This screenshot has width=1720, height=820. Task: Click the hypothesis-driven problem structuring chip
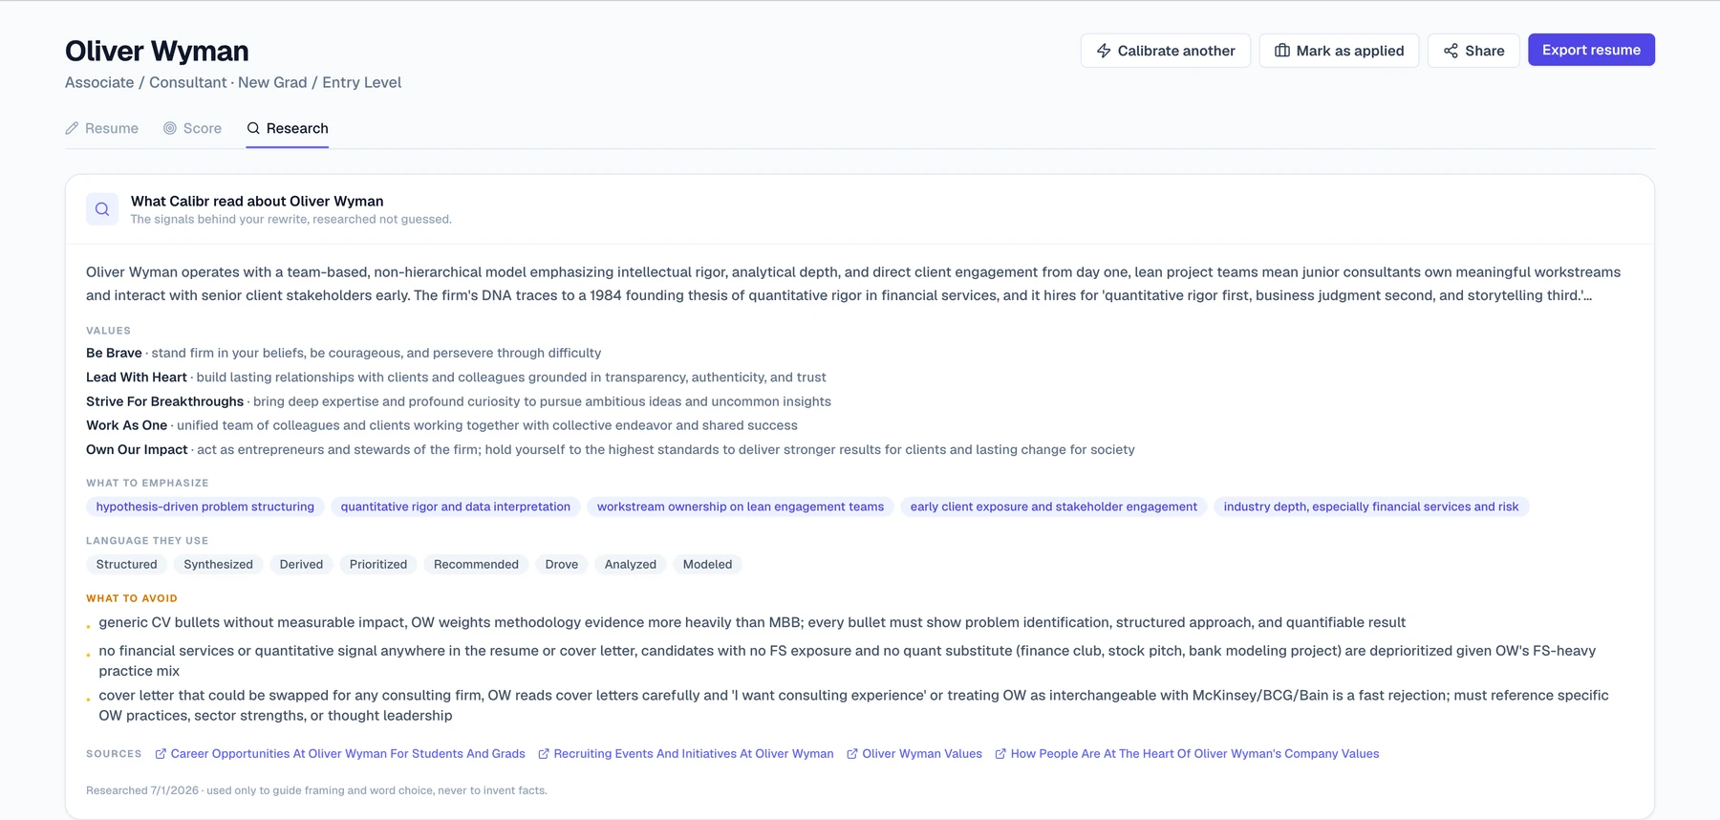pos(205,507)
